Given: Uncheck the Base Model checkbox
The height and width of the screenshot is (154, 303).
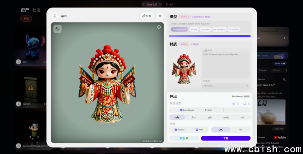Looking at the screenshot, I should click(x=181, y=110).
